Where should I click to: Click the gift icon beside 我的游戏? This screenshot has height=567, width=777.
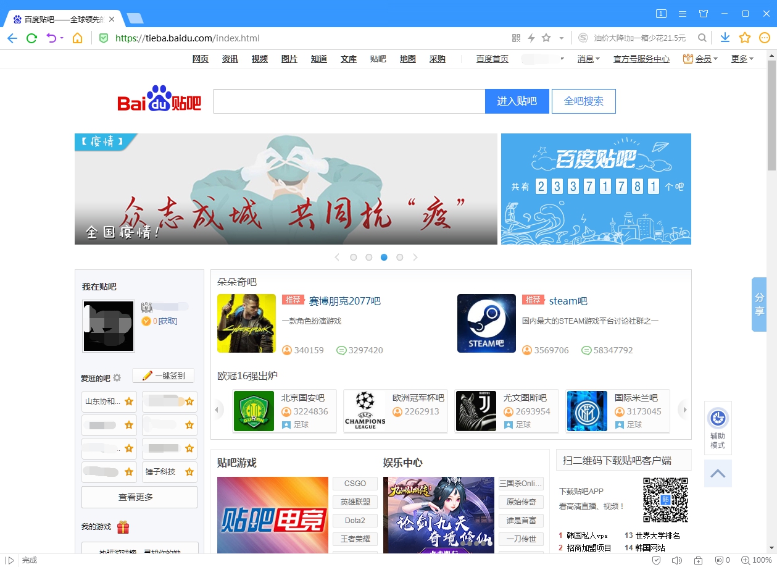[123, 527]
